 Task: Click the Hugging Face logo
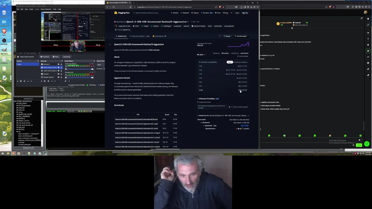[122, 13]
